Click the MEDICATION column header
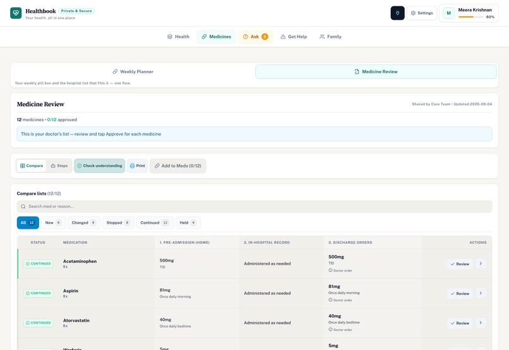Image resolution: width=509 pixels, height=350 pixels. (x=75, y=243)
